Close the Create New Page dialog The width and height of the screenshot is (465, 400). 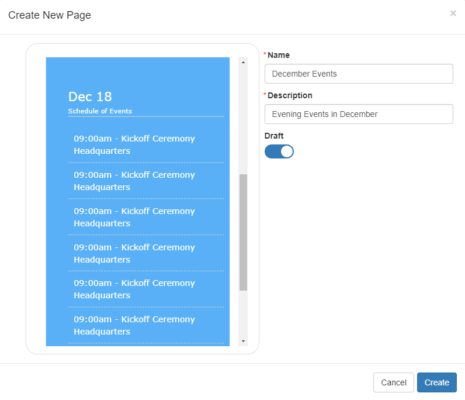453,13
